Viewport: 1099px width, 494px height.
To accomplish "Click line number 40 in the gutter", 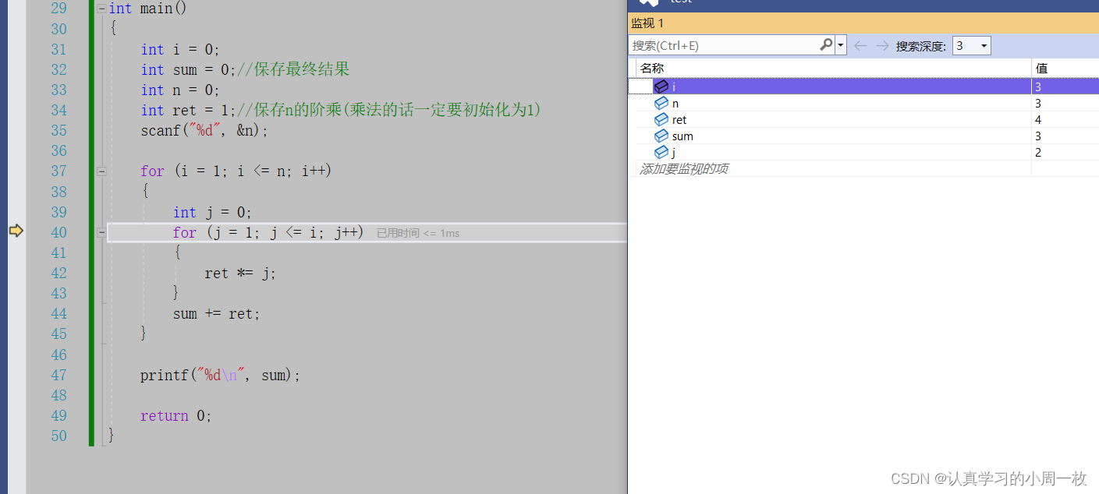I will (59, 232).
